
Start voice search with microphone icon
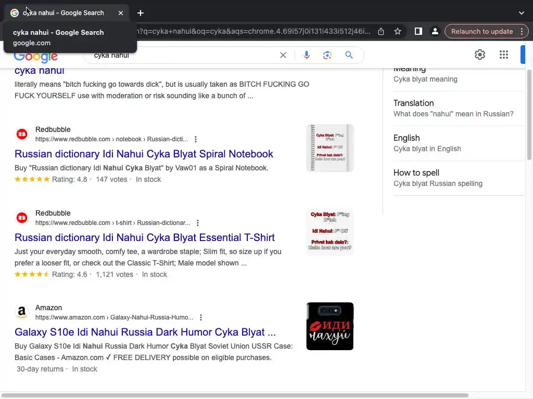point(306,55)
